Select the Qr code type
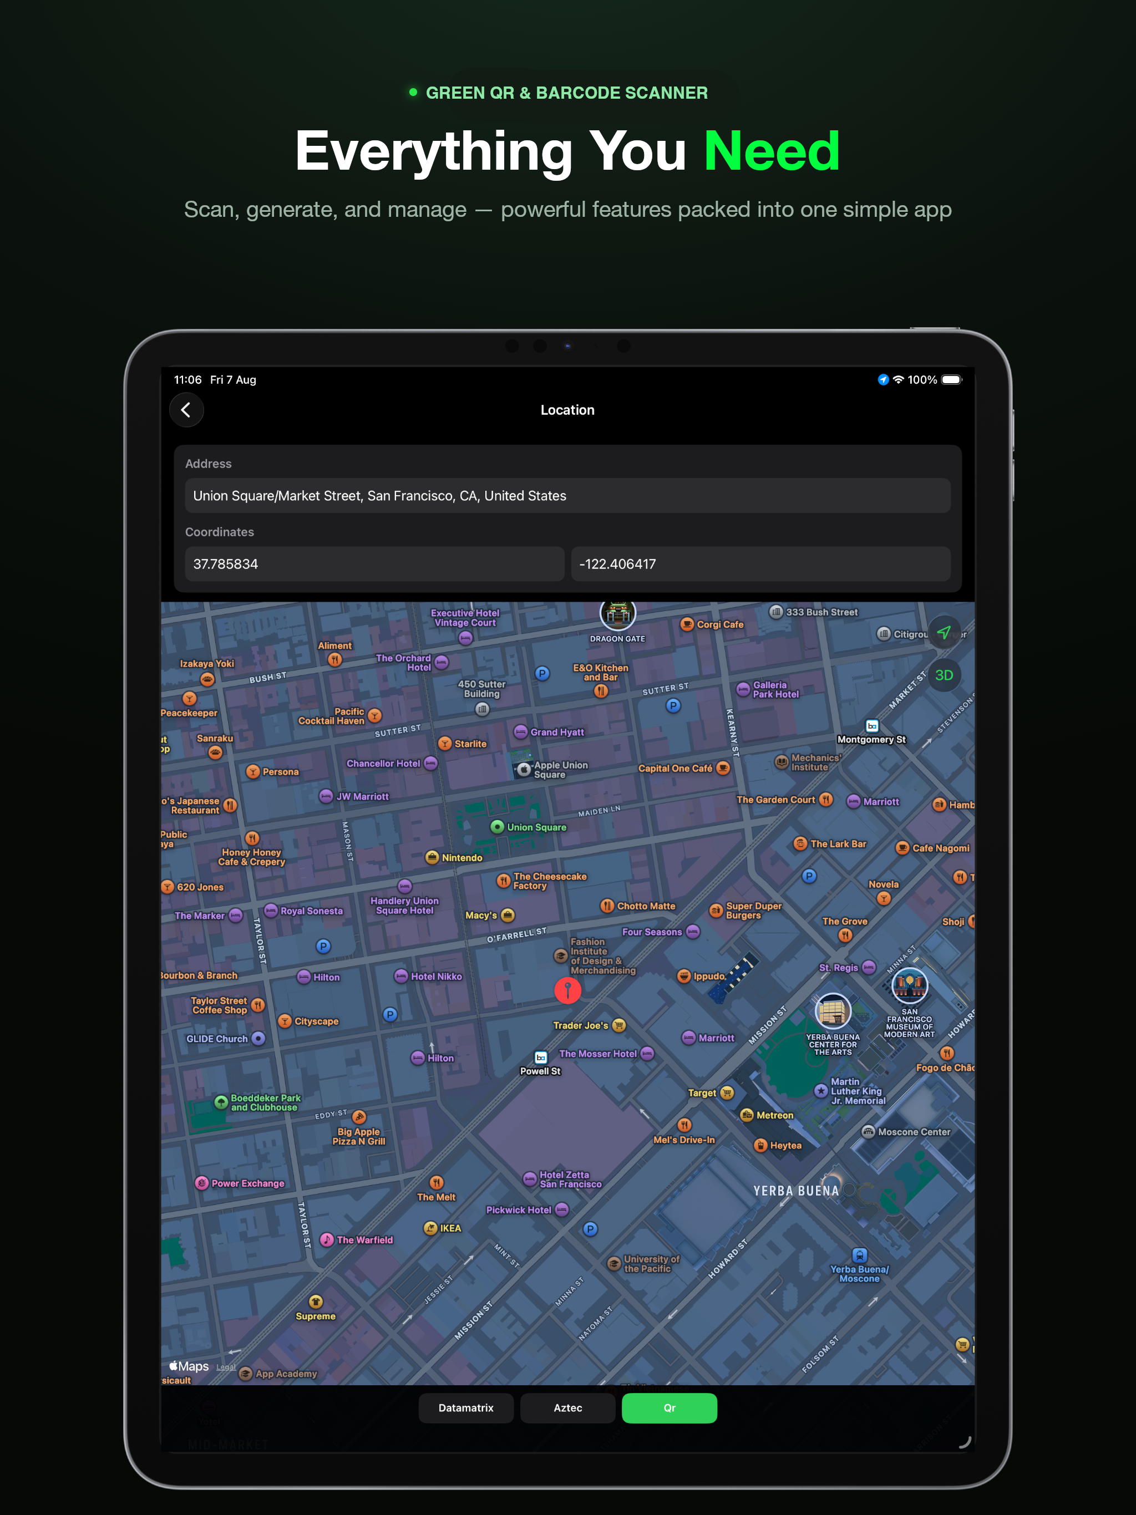Viewport: 1136px width, 1515px height. (x=670, y=1408)
